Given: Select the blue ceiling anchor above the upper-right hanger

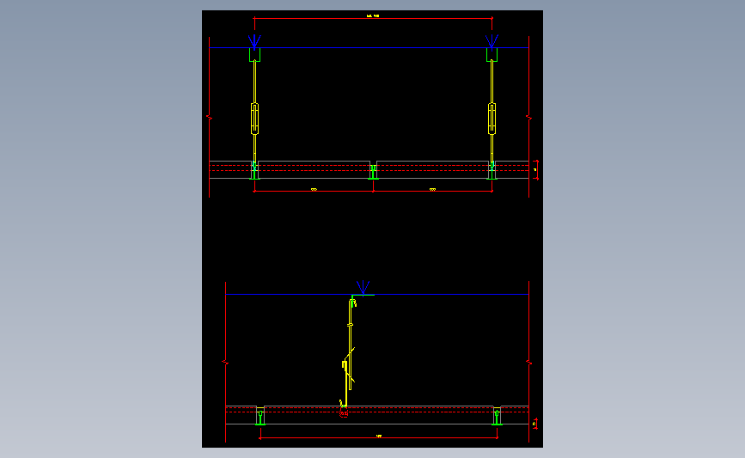Looking at the screenshot, I should [x=492, y=41].
